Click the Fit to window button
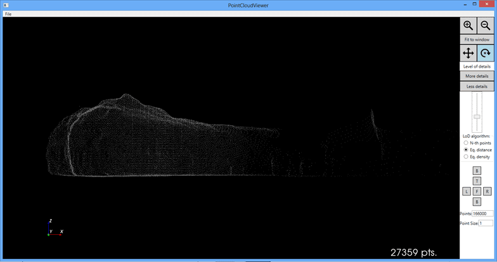 (477, 39)
